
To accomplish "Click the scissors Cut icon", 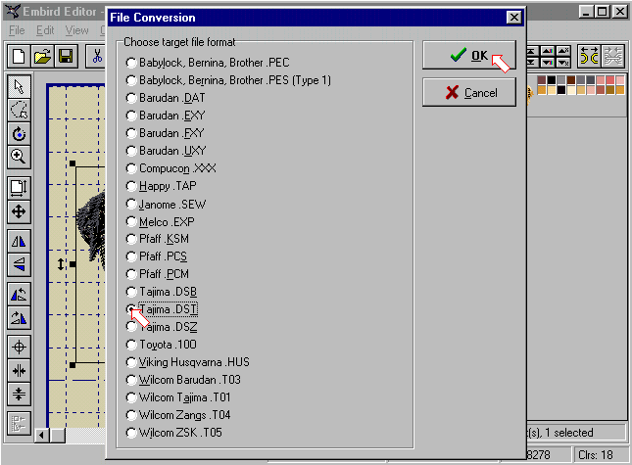I will coord(97,56).
